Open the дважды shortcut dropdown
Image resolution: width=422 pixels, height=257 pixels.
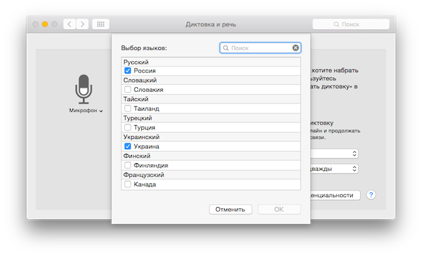point(334,169)
